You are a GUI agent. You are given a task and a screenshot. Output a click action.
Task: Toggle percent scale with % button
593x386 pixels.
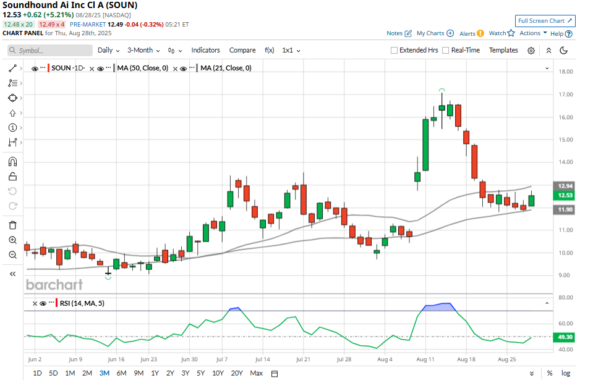point(550,373)
